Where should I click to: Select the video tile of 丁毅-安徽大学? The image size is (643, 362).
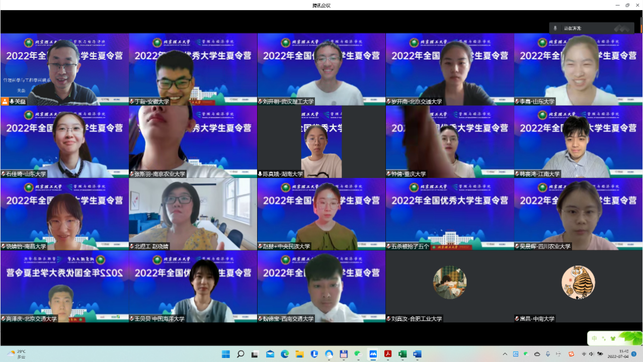pos(193,69)
